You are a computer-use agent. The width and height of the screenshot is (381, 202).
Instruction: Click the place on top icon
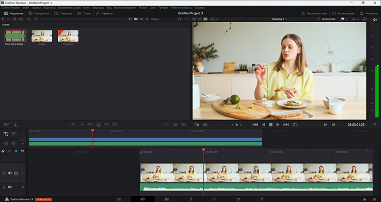point(106,124)
